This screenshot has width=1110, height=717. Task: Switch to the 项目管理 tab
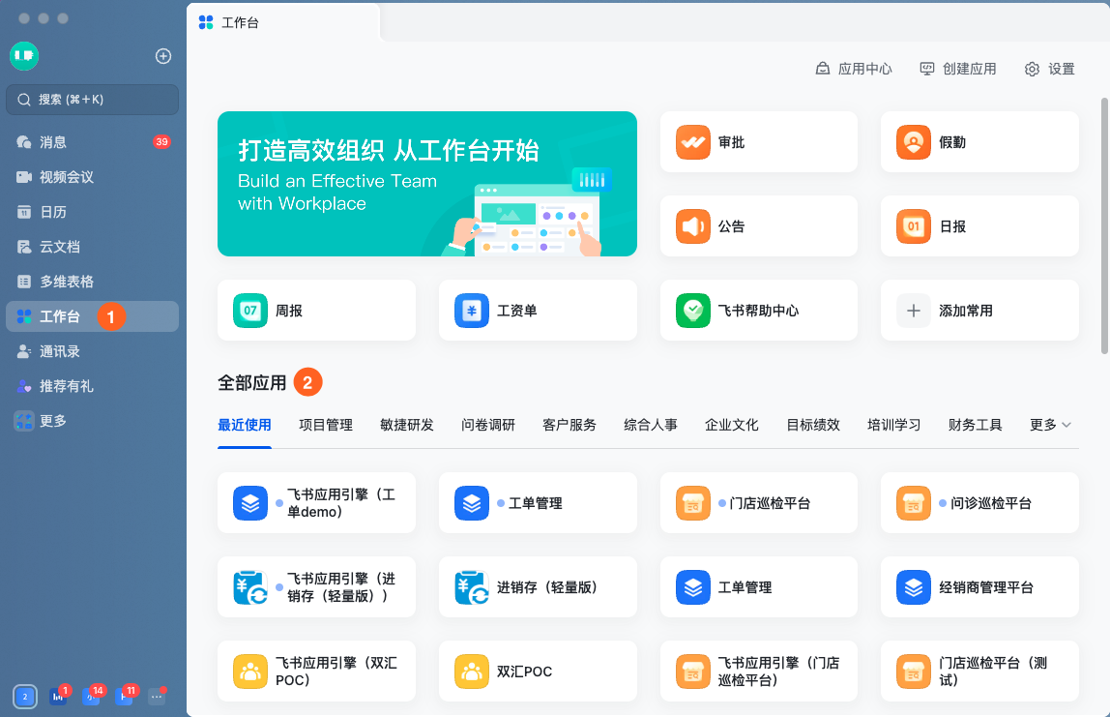point(326,425)
